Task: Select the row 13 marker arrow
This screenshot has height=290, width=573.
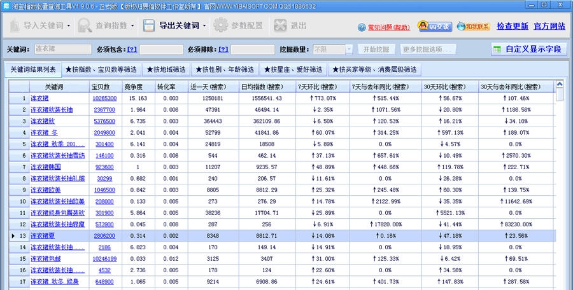Action: pos(13,236)
